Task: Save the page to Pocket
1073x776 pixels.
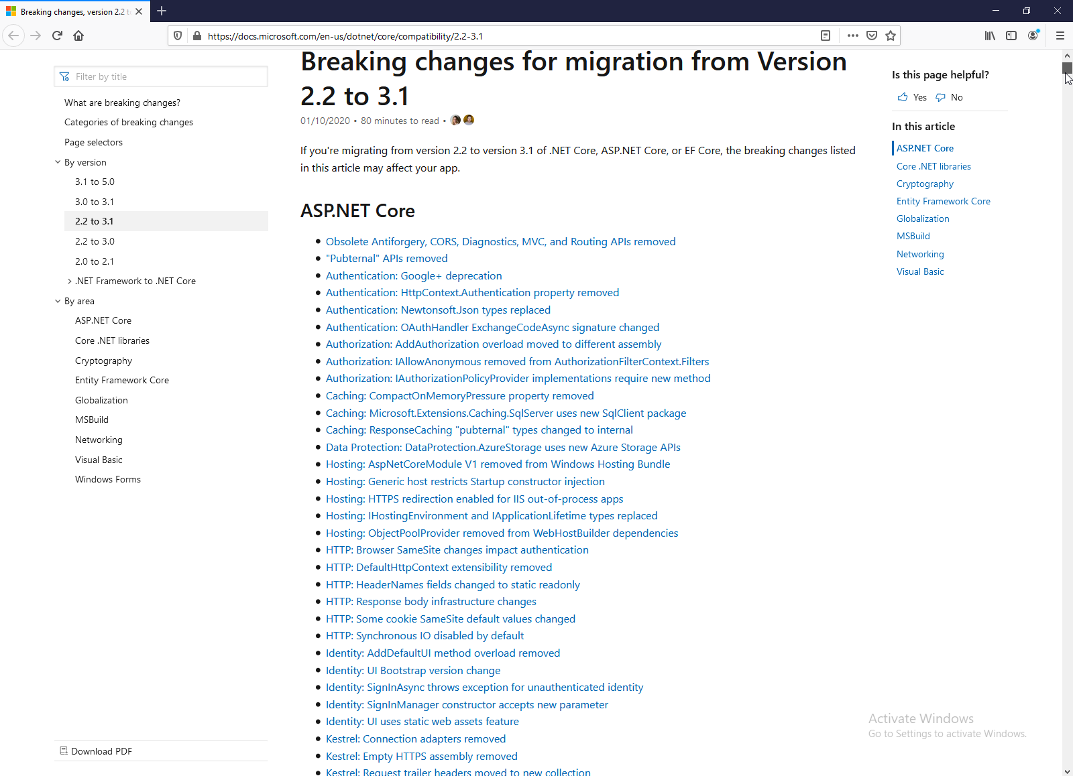Action: coord(872,36)
